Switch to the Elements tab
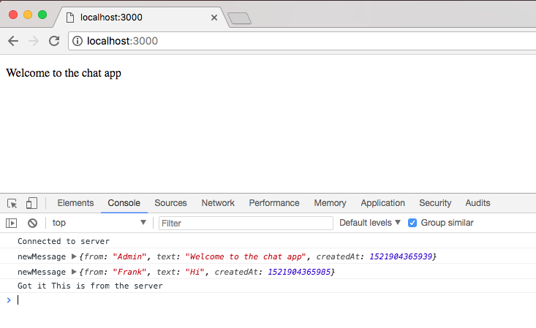Viewport: 536px width, 328px height. 75,203
